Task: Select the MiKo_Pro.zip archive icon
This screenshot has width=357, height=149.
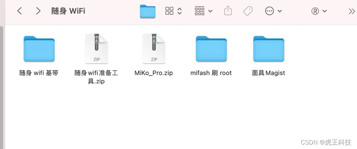Action: (154, 49)
